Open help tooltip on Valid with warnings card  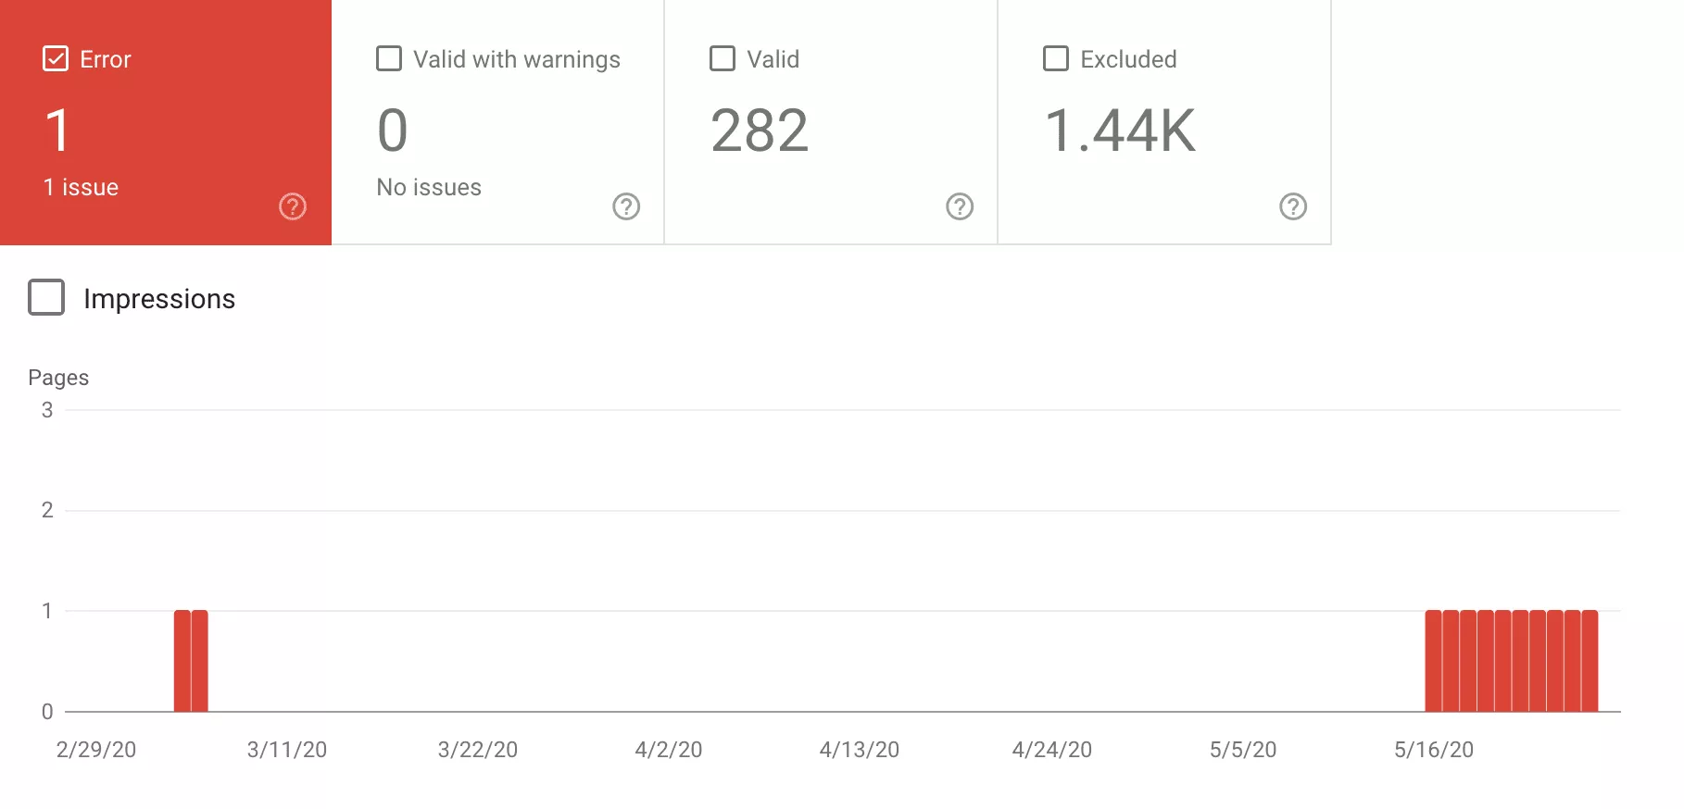tap(627, 206)
